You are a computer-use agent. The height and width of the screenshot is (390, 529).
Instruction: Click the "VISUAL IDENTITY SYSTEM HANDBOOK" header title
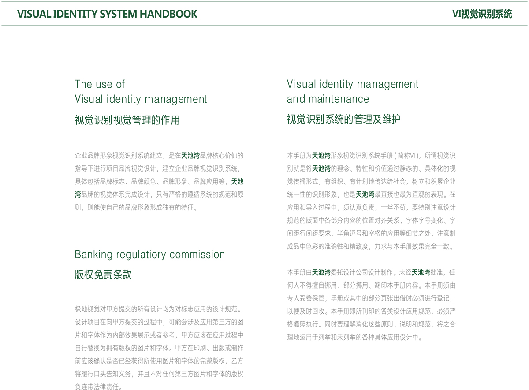[x=107, y=14]
